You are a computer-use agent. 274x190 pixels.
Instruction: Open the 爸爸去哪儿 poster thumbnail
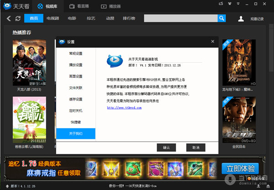(x=29, y=120)
